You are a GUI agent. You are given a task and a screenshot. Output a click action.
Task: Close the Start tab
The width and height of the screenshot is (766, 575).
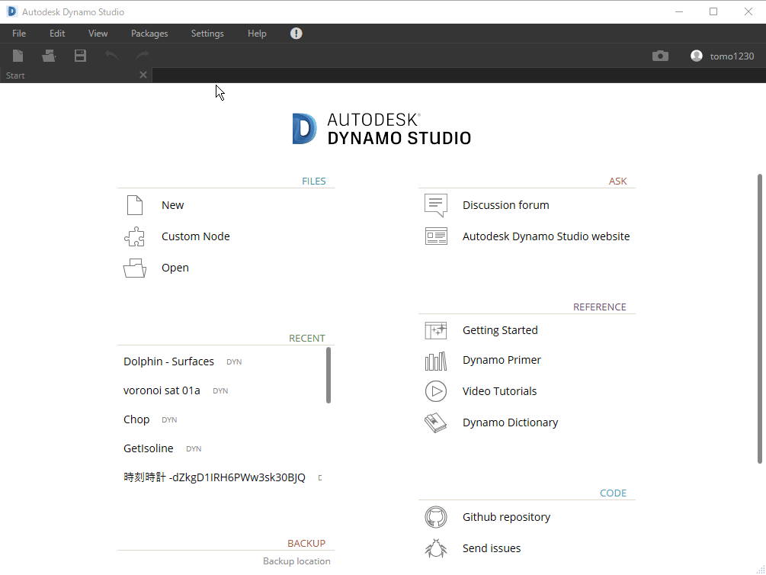point(143,75)
